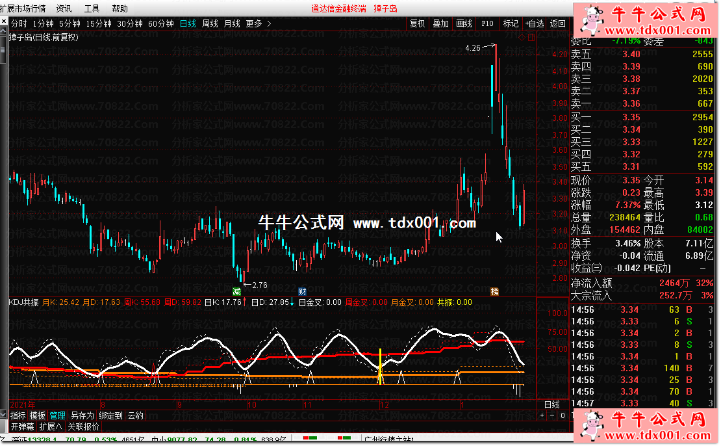The image size is (721, 446).
Task: Click the 绑定到 bind button
Action: coord(111,415)
